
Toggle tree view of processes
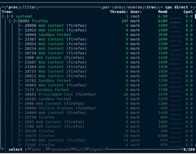(x=151, y=7)
